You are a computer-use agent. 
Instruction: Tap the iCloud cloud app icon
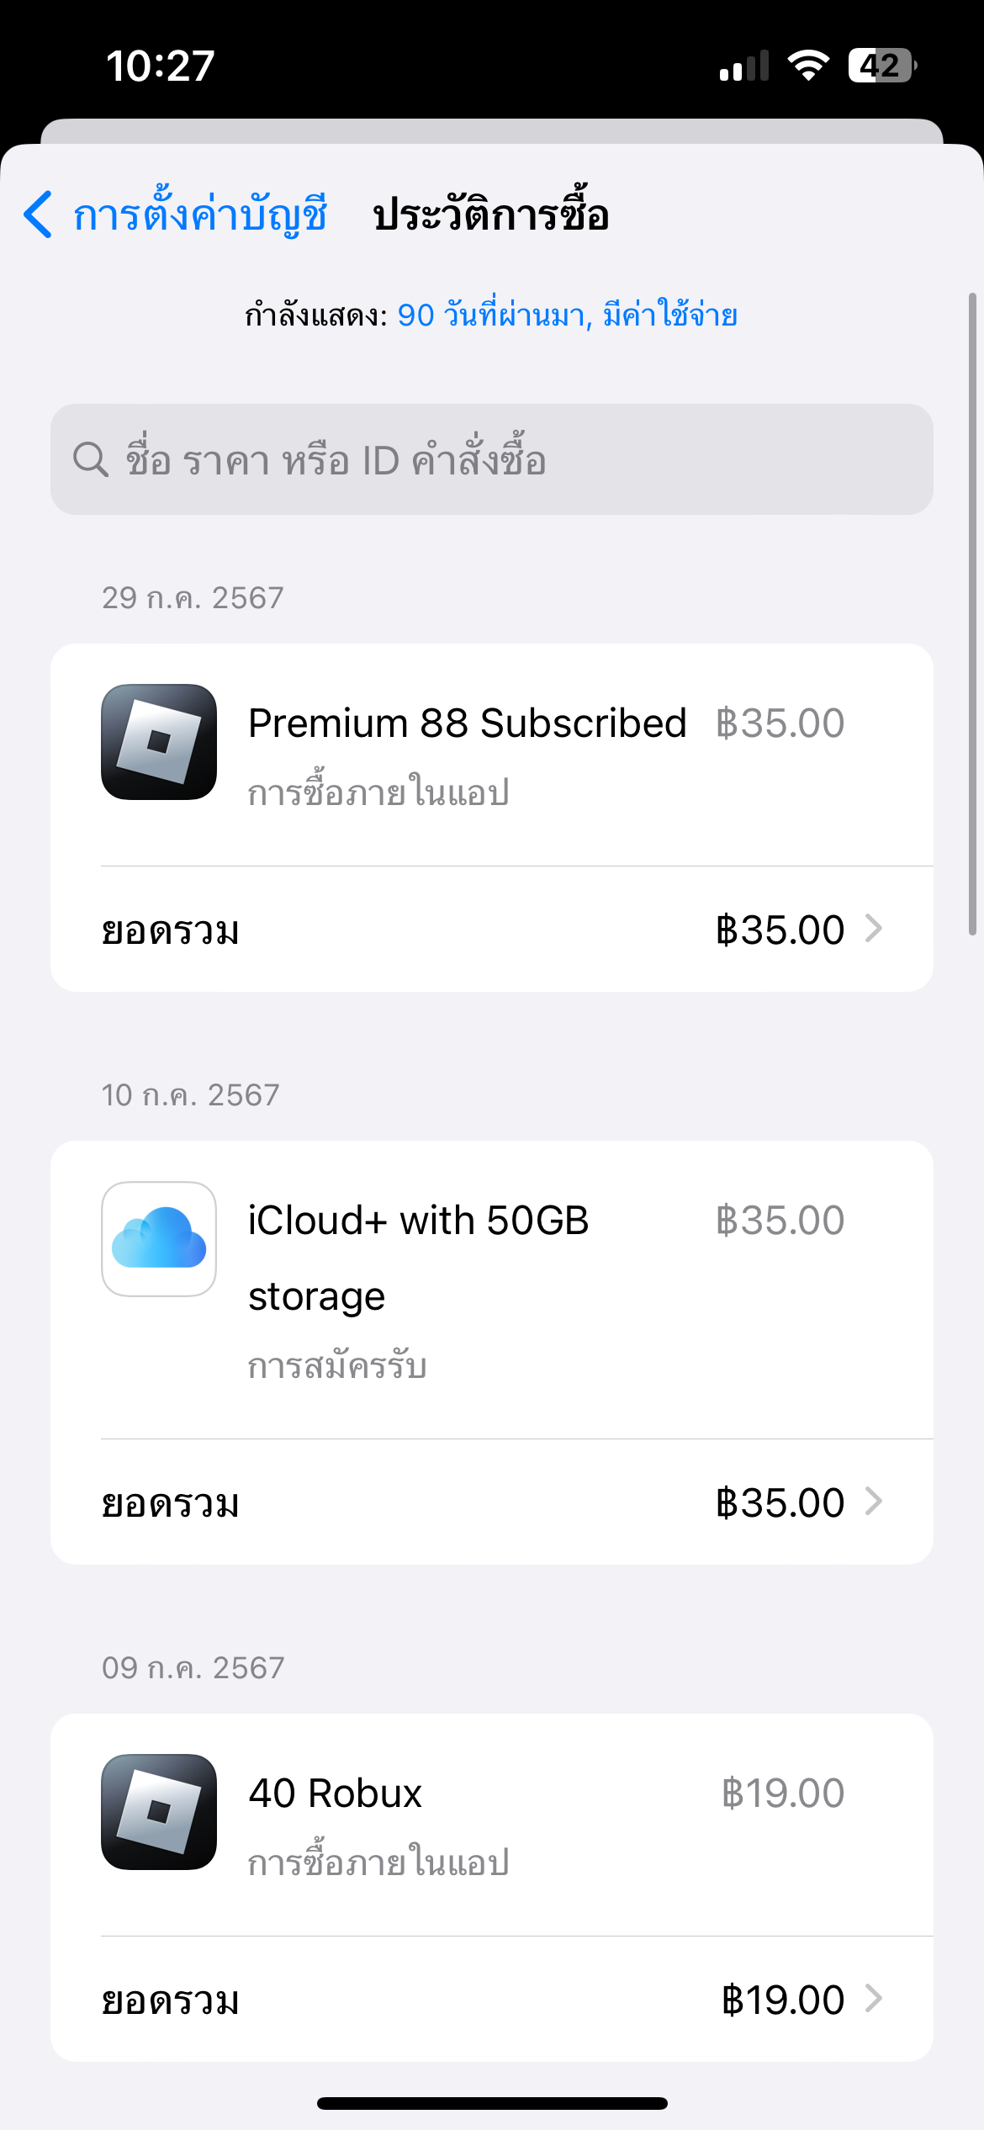click(159, 1239)
